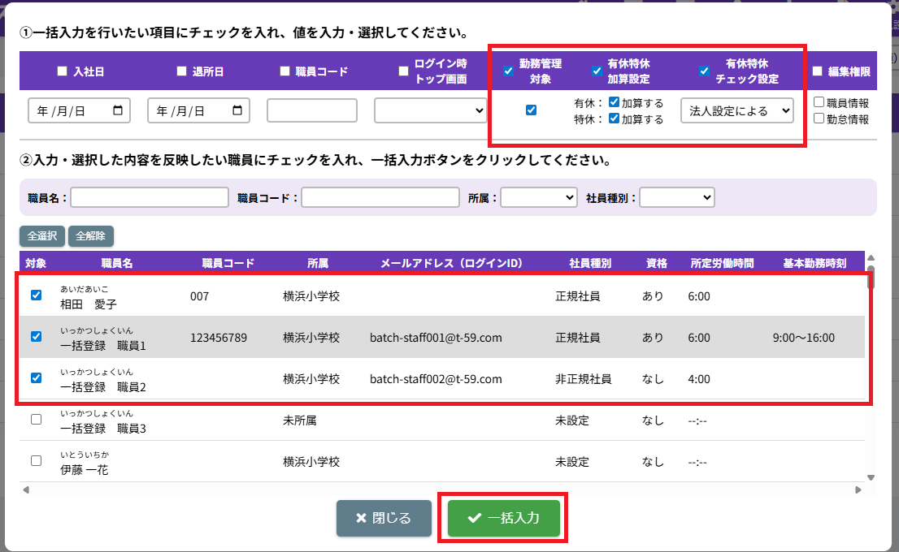Open calendar picker in 入社日 date field
This screenshot has width=899, height=552.
(x=119, y=111)
